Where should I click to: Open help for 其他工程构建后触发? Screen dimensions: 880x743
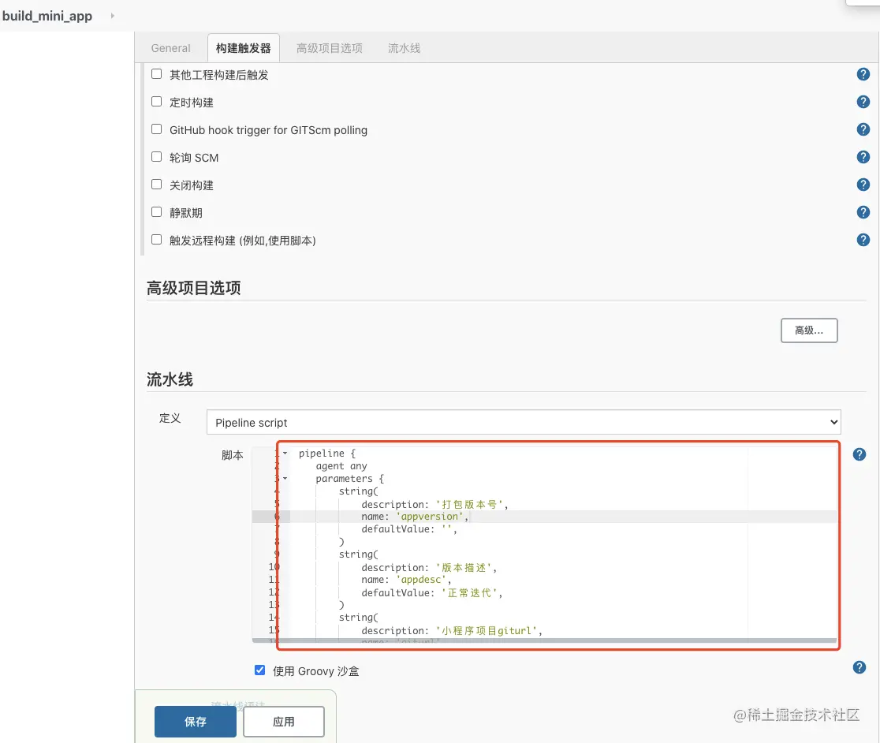point(863,74)
